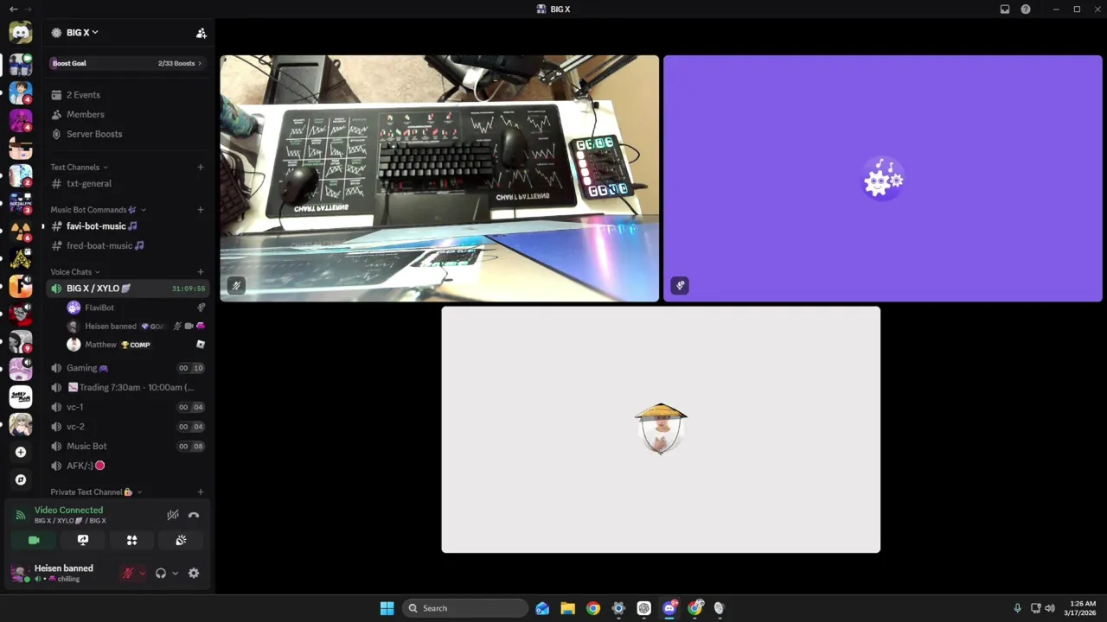Join the vc-1 voice channel
The image size is (1107, 622).
pyautogui.click(x=128, y=407)
